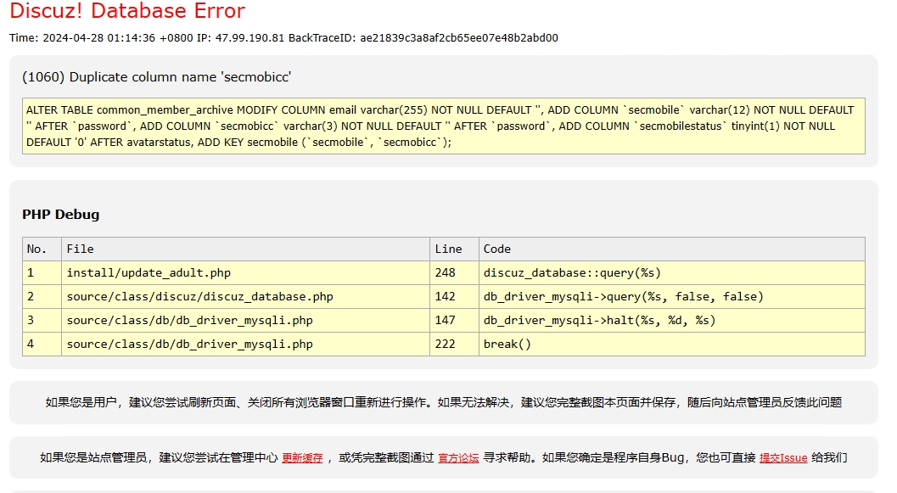This screenshot has width=897, height=493.
Task: Click line number 142 cell
Action: (445, 297)
